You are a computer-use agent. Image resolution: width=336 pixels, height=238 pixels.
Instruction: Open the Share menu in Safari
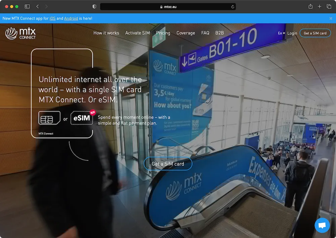click(310, 6)
